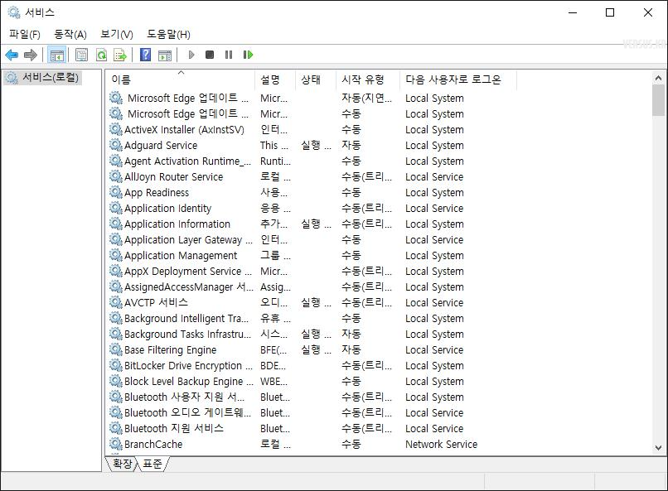This screenshot has width=668, height=491.
Task: Select Background Tasks Infrastructure service row
Action: [312, 334]
